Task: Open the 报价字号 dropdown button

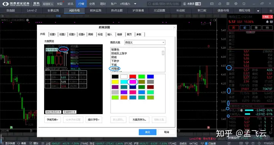Action: (94, 120)
